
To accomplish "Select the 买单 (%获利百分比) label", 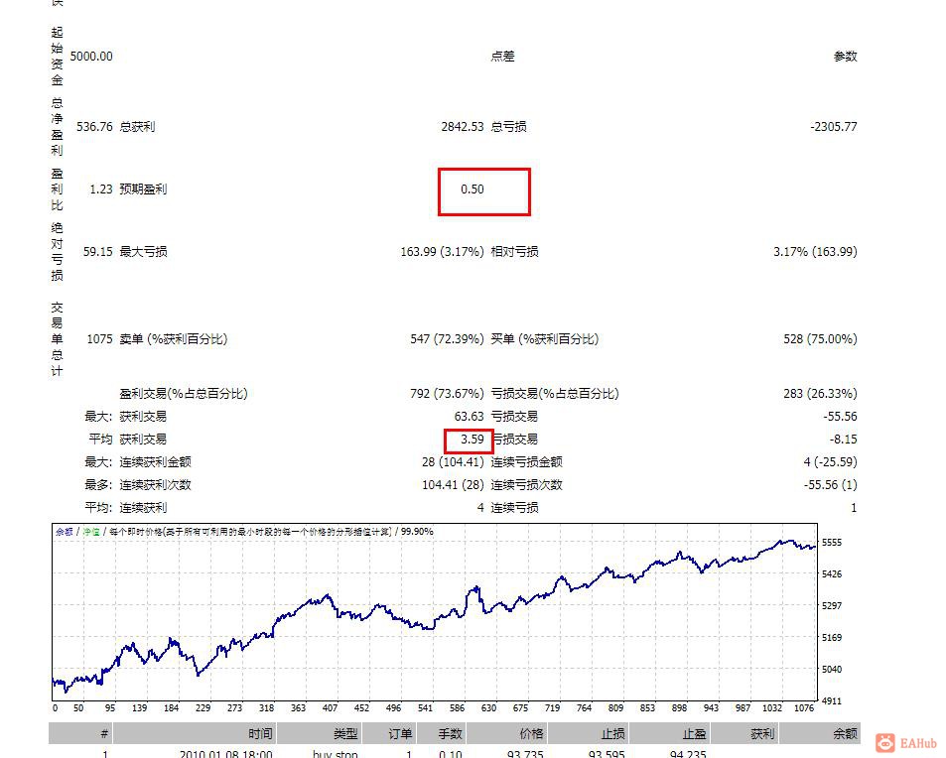I will (x=544, y=339).
